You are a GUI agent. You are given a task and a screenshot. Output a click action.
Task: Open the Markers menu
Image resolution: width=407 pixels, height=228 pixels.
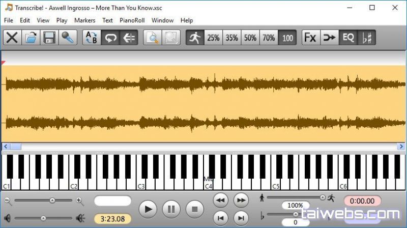tap(84, 20)
